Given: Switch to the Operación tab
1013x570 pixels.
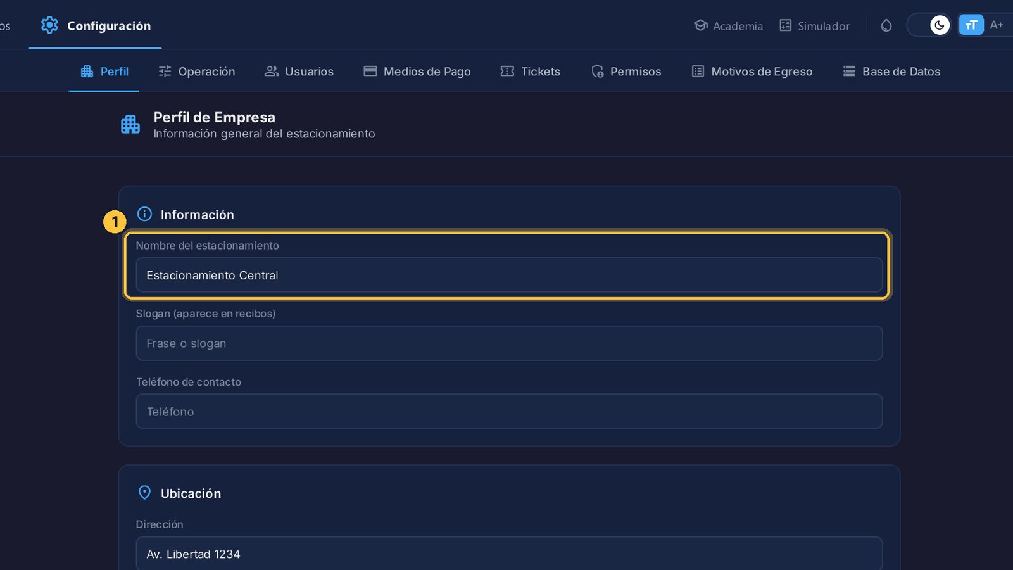Looking at the screenshot, I should tap(196, 72).
